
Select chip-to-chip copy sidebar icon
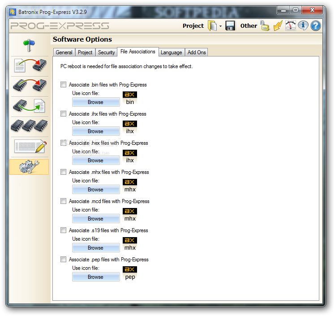pyautogui.click(x=30, y=86)
